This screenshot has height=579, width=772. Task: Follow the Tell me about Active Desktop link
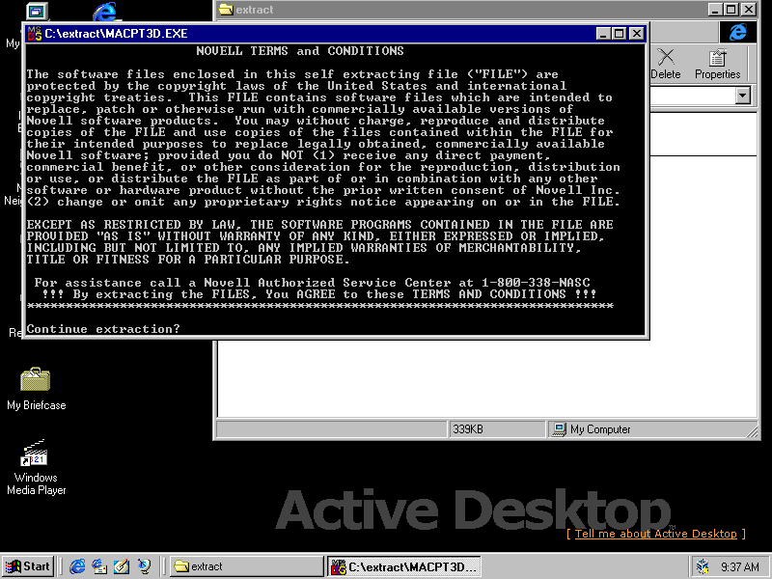(x=656, y=534)
